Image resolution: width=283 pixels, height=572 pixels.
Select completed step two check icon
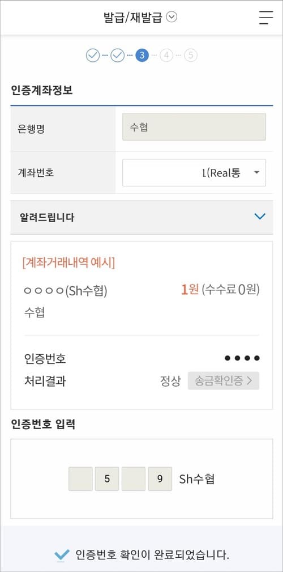point(118,56)
